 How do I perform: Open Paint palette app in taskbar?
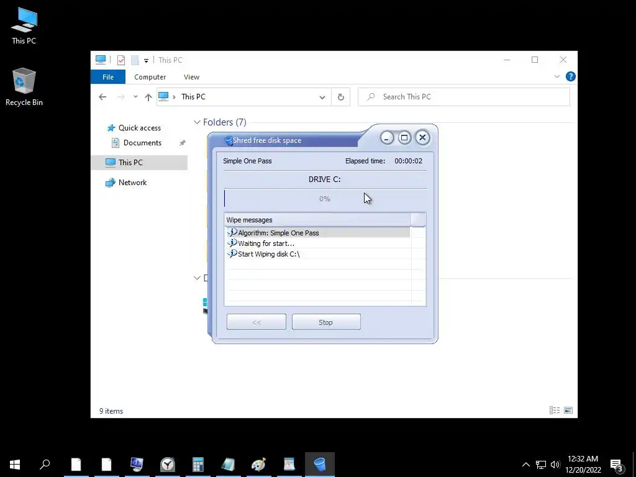click(x=259, y=465)
